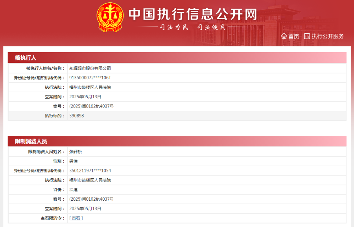Select gender value 男性
This screenshot has width=354, height=227.
coord(74,161)
